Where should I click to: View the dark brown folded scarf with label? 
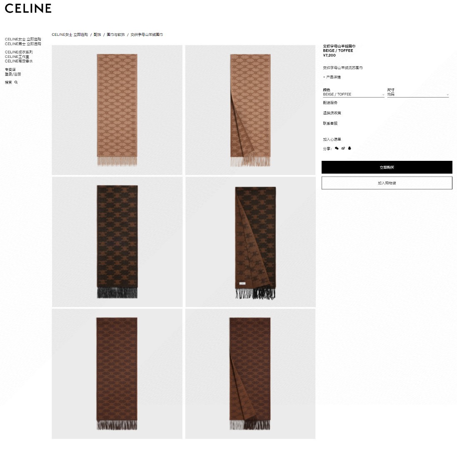[250, 242]
